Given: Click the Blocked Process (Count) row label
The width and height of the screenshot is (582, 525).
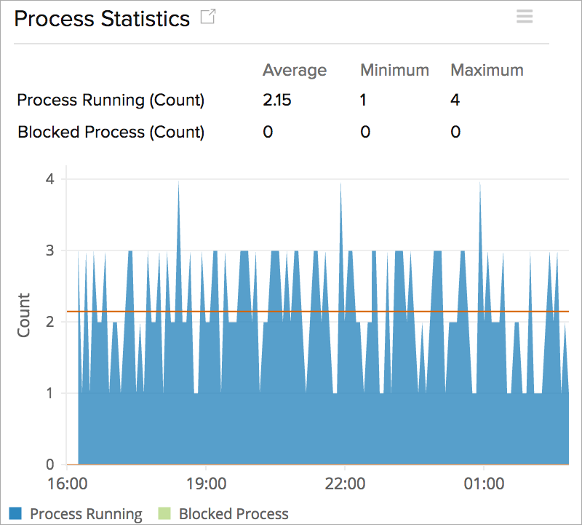Looking at the screenshot, I should pyautogui.click(x=111, y=132).
